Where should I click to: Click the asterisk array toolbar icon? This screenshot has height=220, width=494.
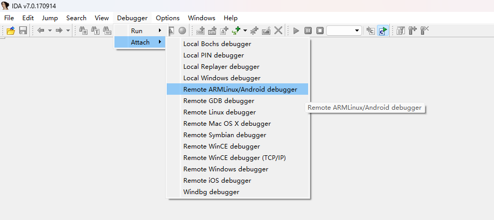click(254, 31)
